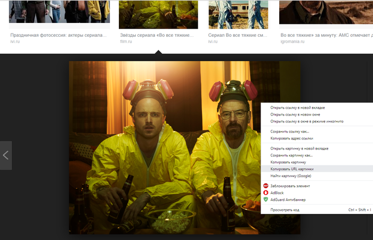Click the ABP icon beside Заблокировать элемент

click(266, 186)
